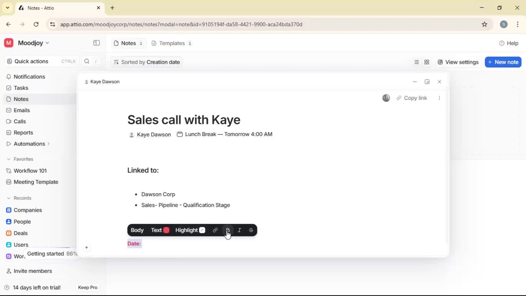Open Notes from the sidebar

click(21, 99)
